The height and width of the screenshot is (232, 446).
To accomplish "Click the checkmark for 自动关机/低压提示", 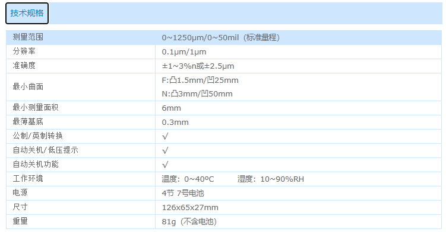I will click(165, 150).
